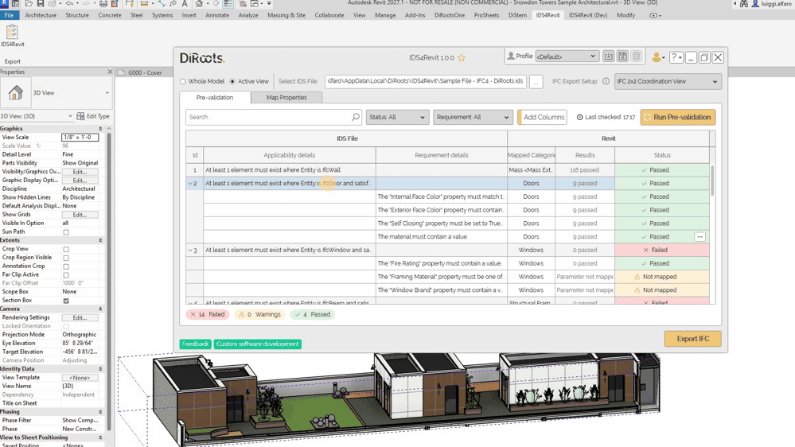Viewport: 795px width, 447px height.
Task: Click the Open folder icon in quick access toolbar
Action: (x=29, y=3)
